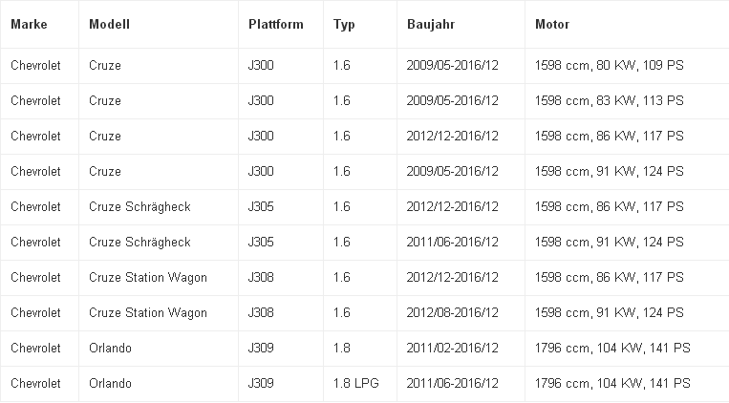Image resolution: width=729 pixels, height=403 pixels.
Task: Select Cruze Schrägheck in the 2011/06 row
Action: pos(139,243)
